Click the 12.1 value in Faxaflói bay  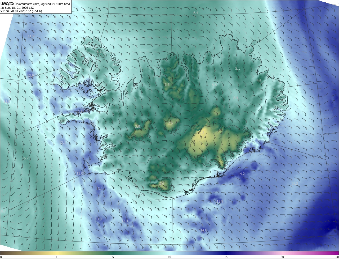[63, 143]
